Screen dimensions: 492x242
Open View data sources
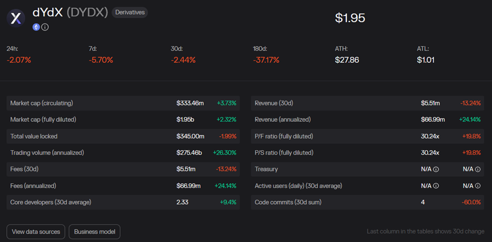click(35, 231)
